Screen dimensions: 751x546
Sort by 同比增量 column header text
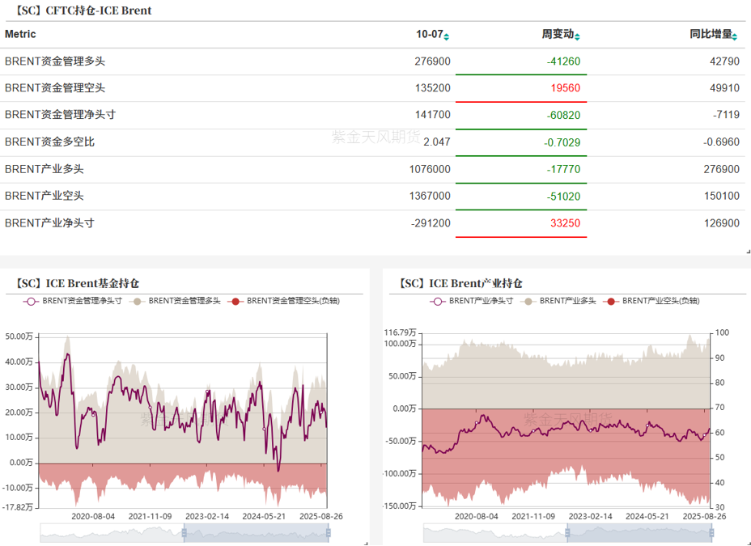click(x=711, y=35)
